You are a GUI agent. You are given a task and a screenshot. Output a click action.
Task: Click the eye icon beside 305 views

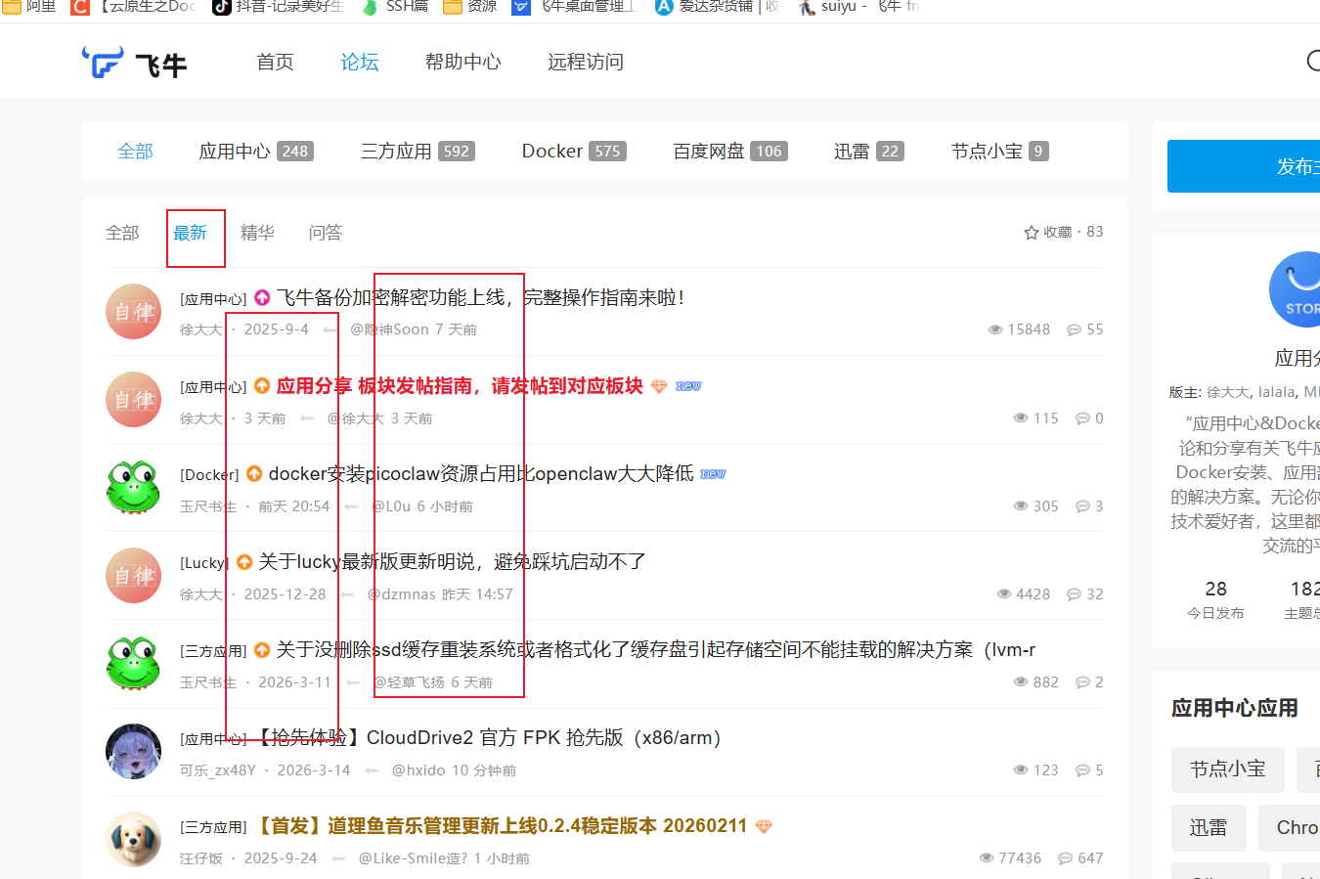[x=1021, y=506]
